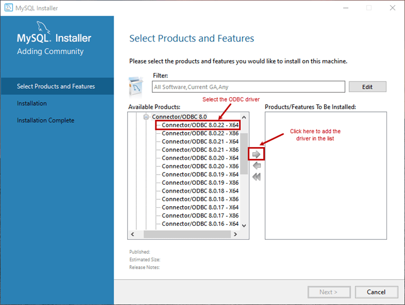The height and width of the screenshot is (305, 405).
Task: Click the MySQL Installer title bar icon
Action: pyautogui.click(x=8, y=8)
